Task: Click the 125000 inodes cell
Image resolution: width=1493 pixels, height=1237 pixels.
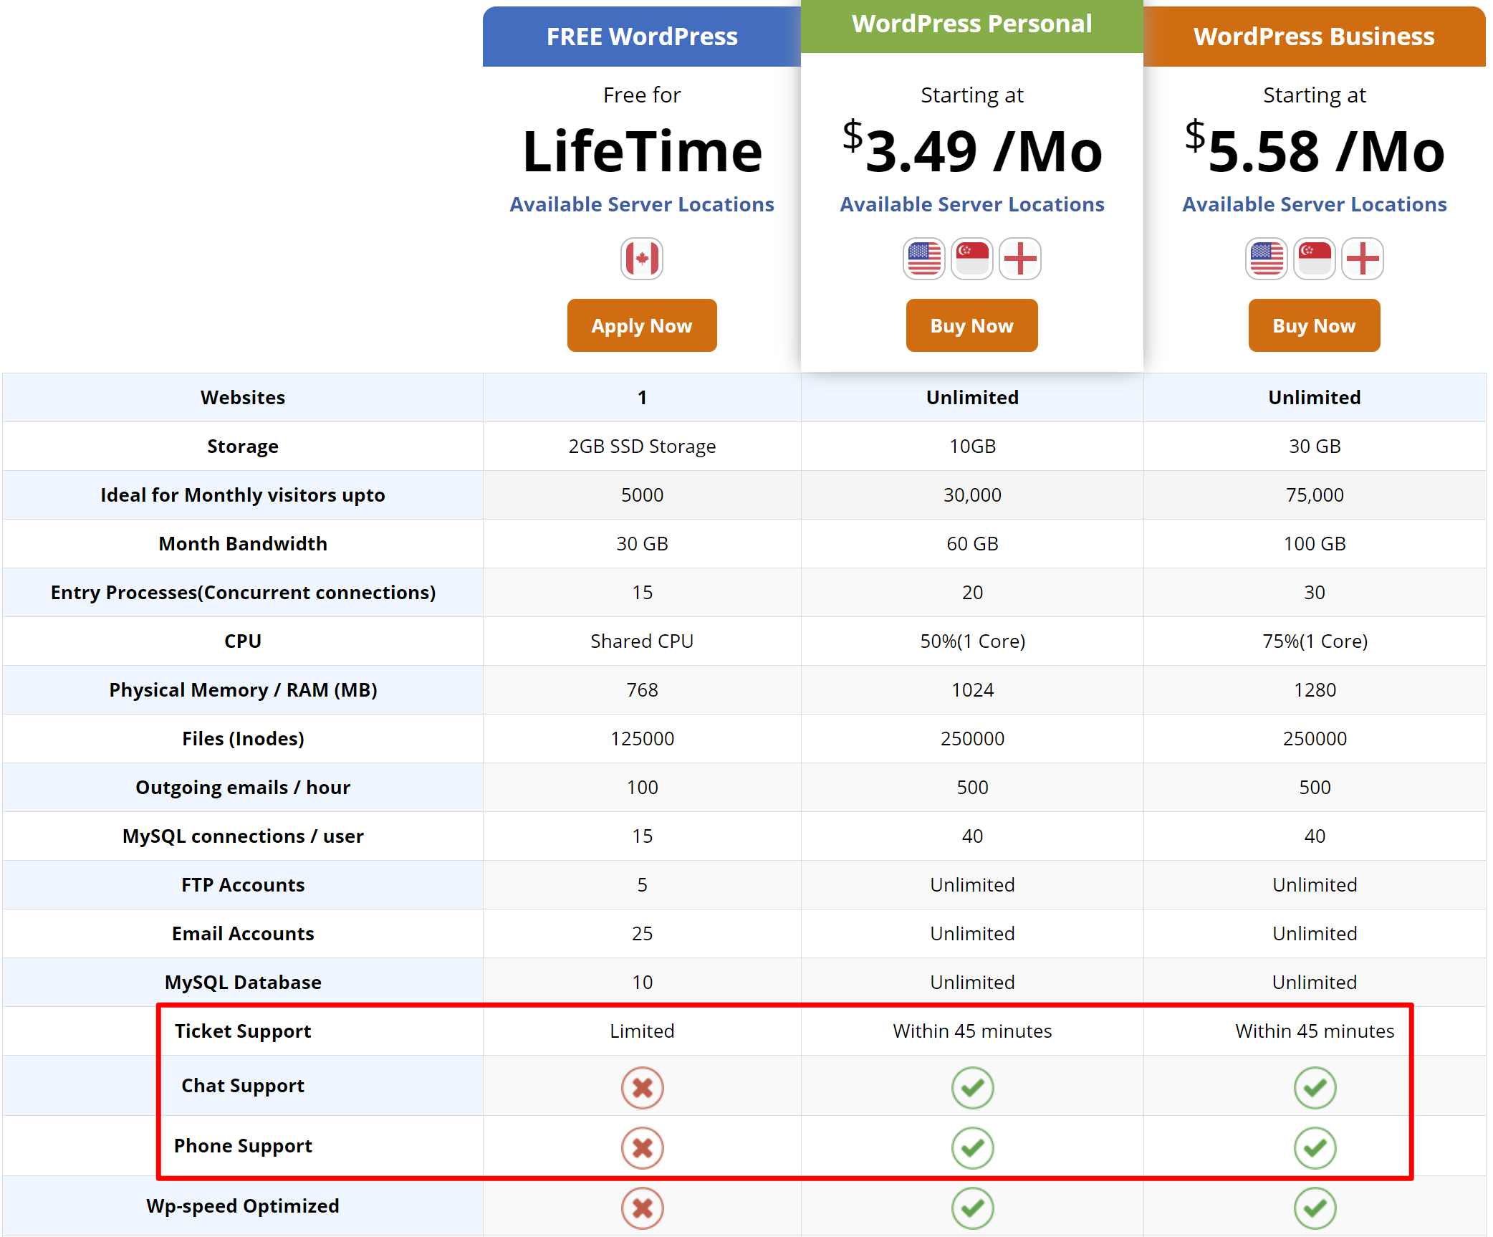Action: coord(642,739)
